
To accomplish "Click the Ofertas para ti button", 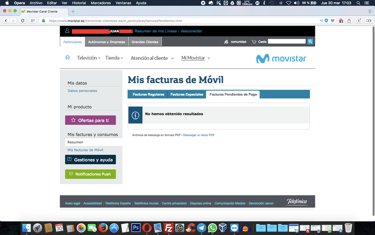I will 90,120.
